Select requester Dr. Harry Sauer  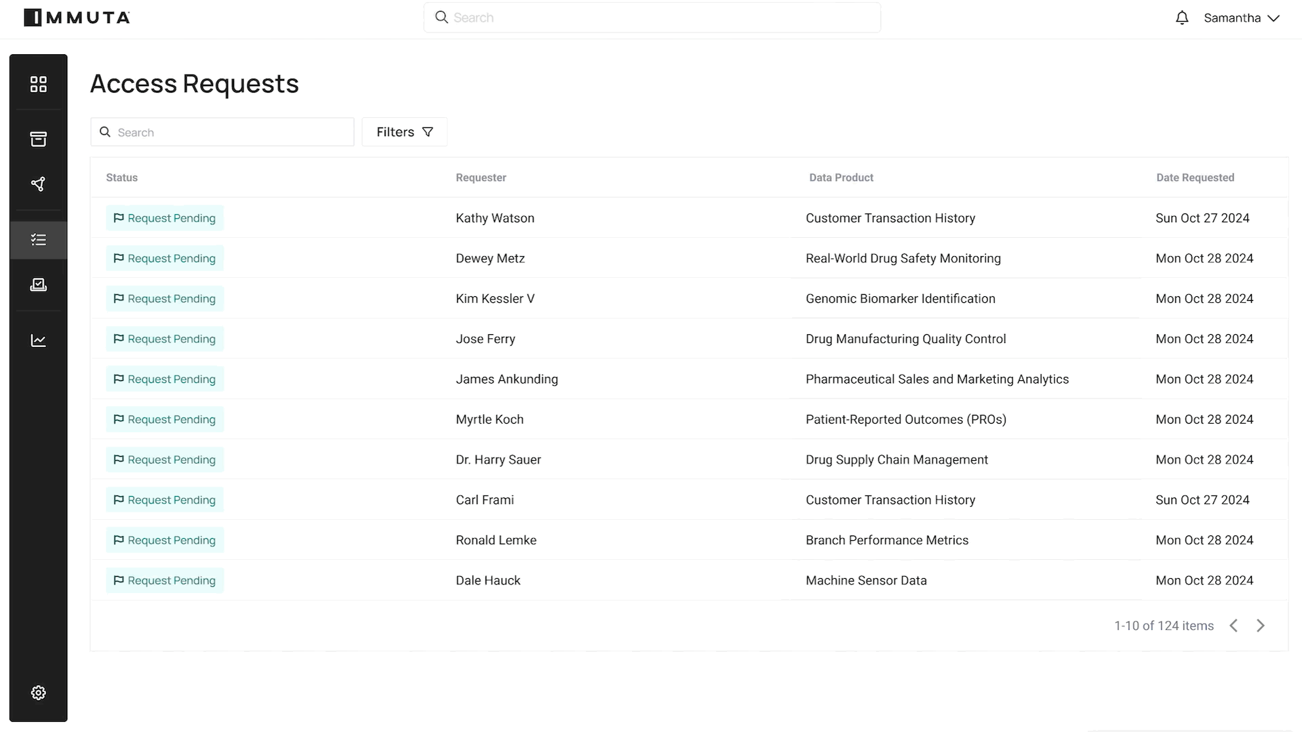coord(498,460)
